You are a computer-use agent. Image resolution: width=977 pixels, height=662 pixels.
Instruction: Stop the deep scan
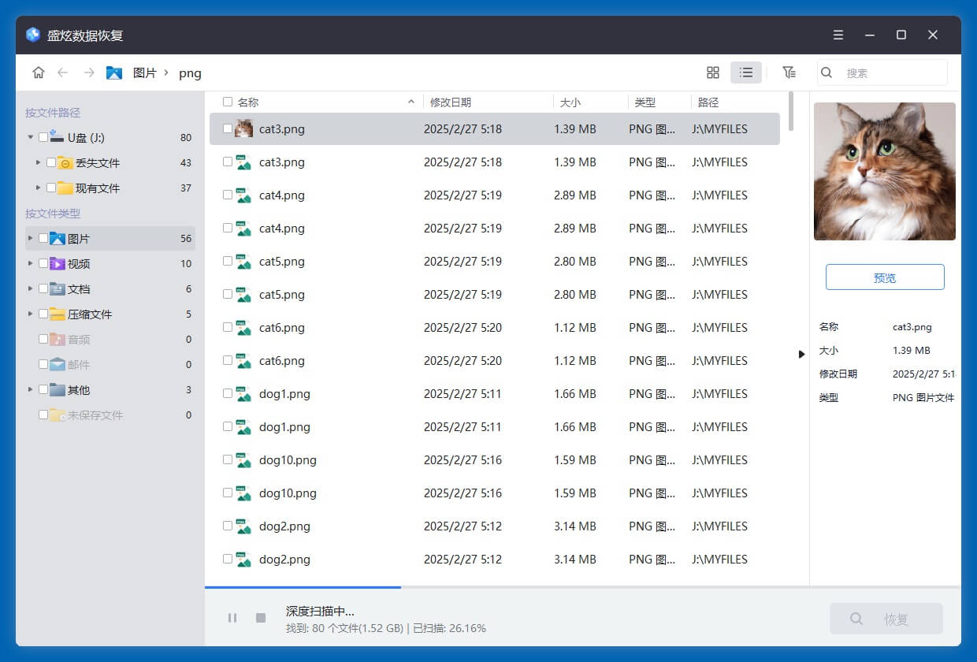[260, 618]
